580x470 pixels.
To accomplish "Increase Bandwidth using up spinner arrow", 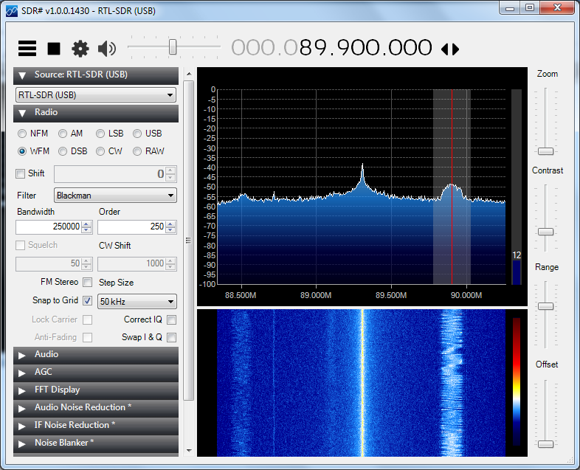I will coord(86,224).
